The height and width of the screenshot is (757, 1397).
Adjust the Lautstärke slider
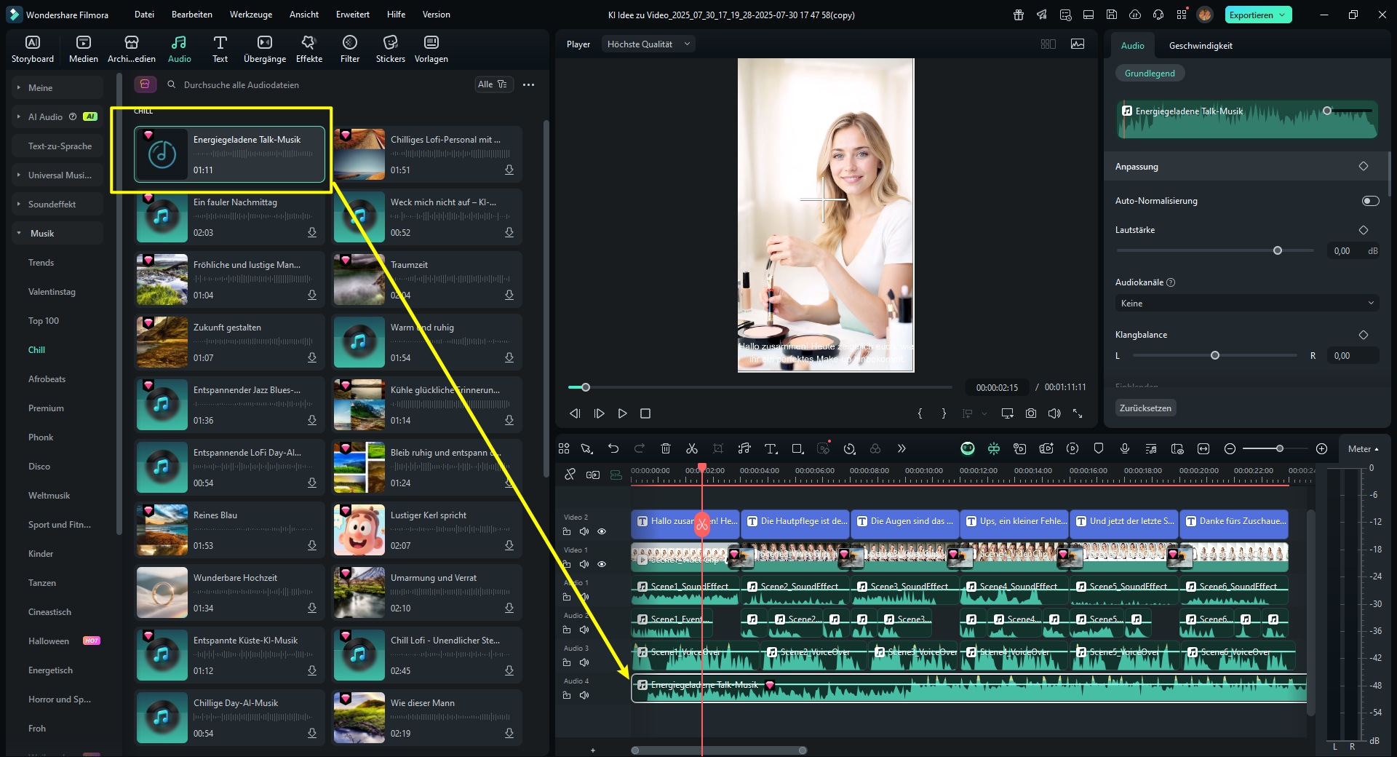coord(1277,250)
